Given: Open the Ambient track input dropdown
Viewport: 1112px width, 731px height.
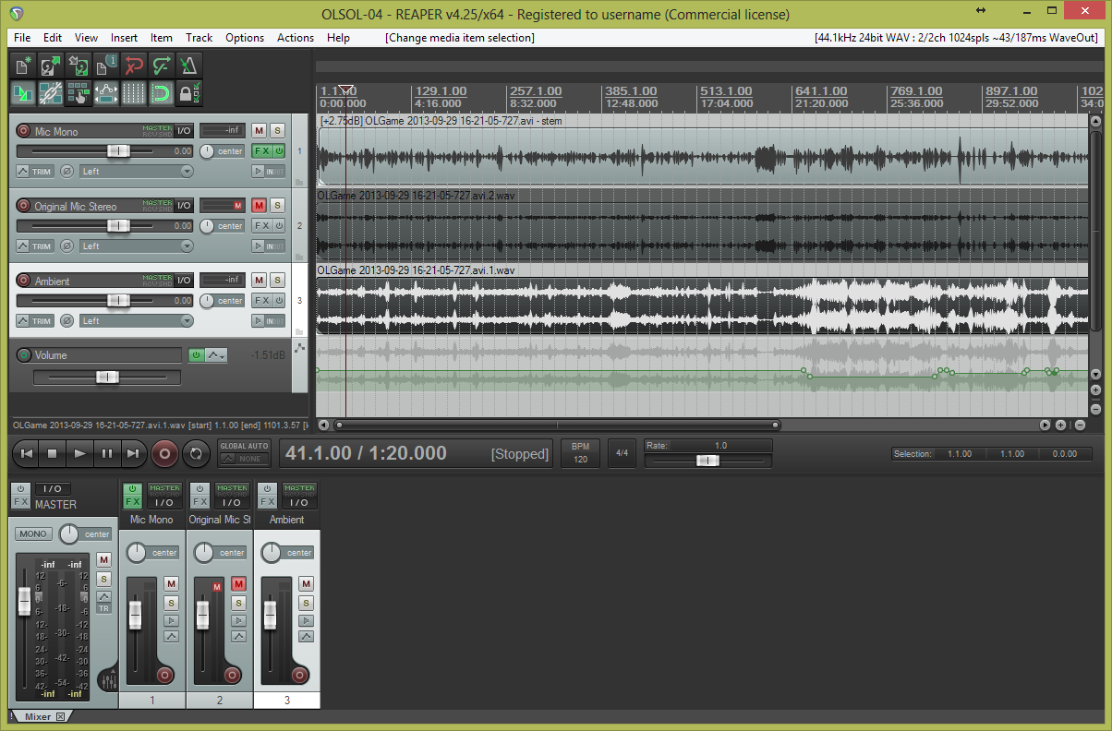Looking at the screenshot, I should point(136,320).
